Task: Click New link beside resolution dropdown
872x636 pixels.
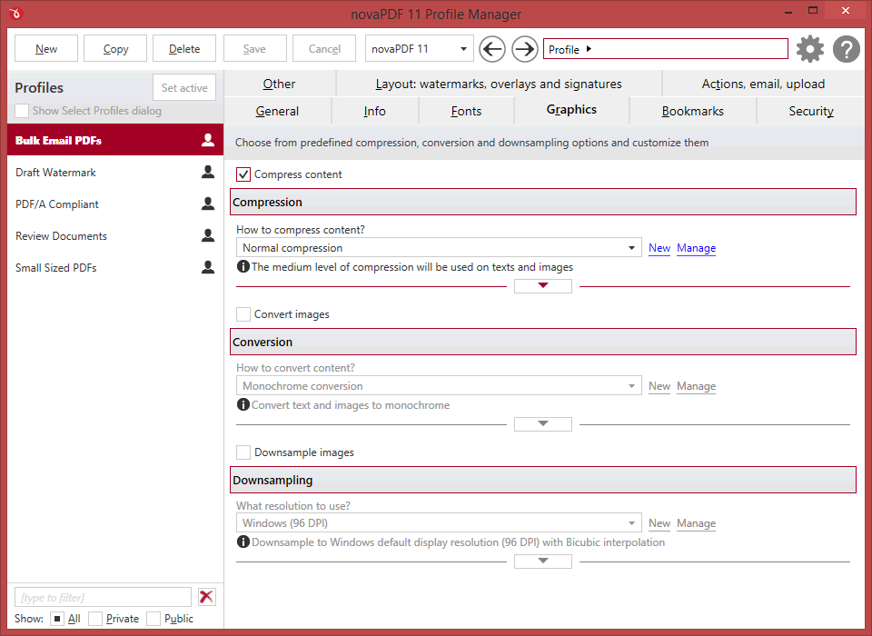Action: click(x=659, y=523)
